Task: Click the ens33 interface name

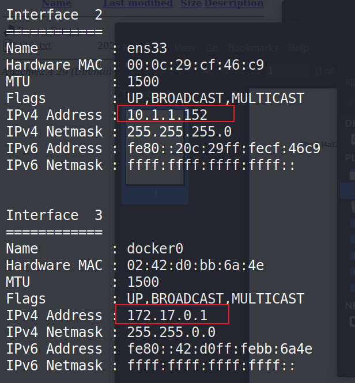Action: pos(147,48)
